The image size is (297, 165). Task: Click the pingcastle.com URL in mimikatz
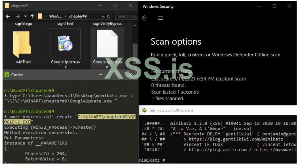click(x=218, y=150)
